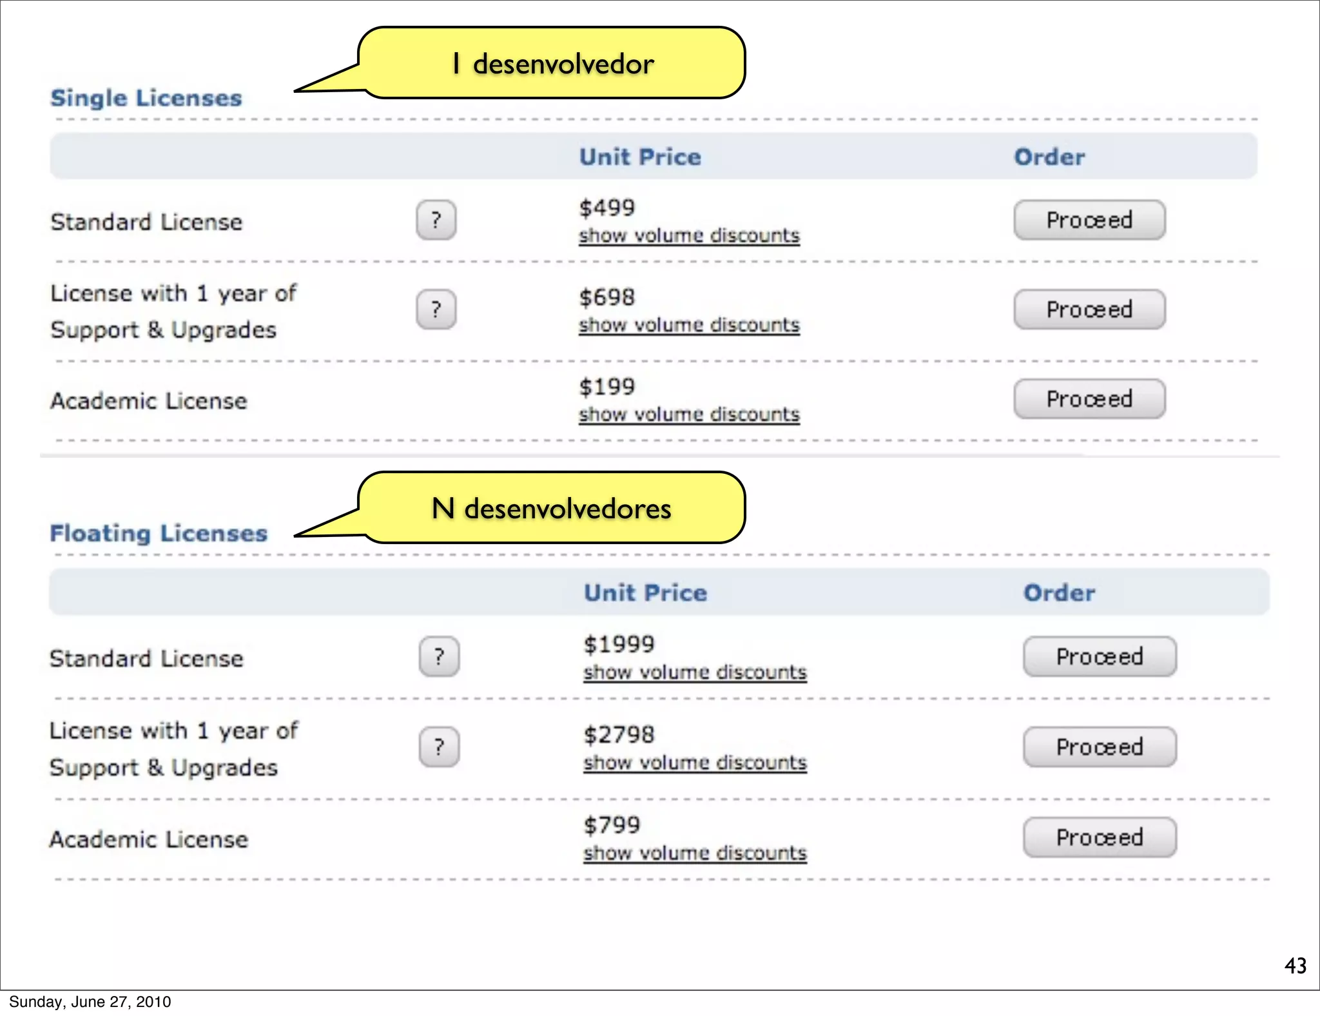Screen dimensions: 1320x1016
Task: Expand volume discounts under $199 price
Action: tap(689, 415)
